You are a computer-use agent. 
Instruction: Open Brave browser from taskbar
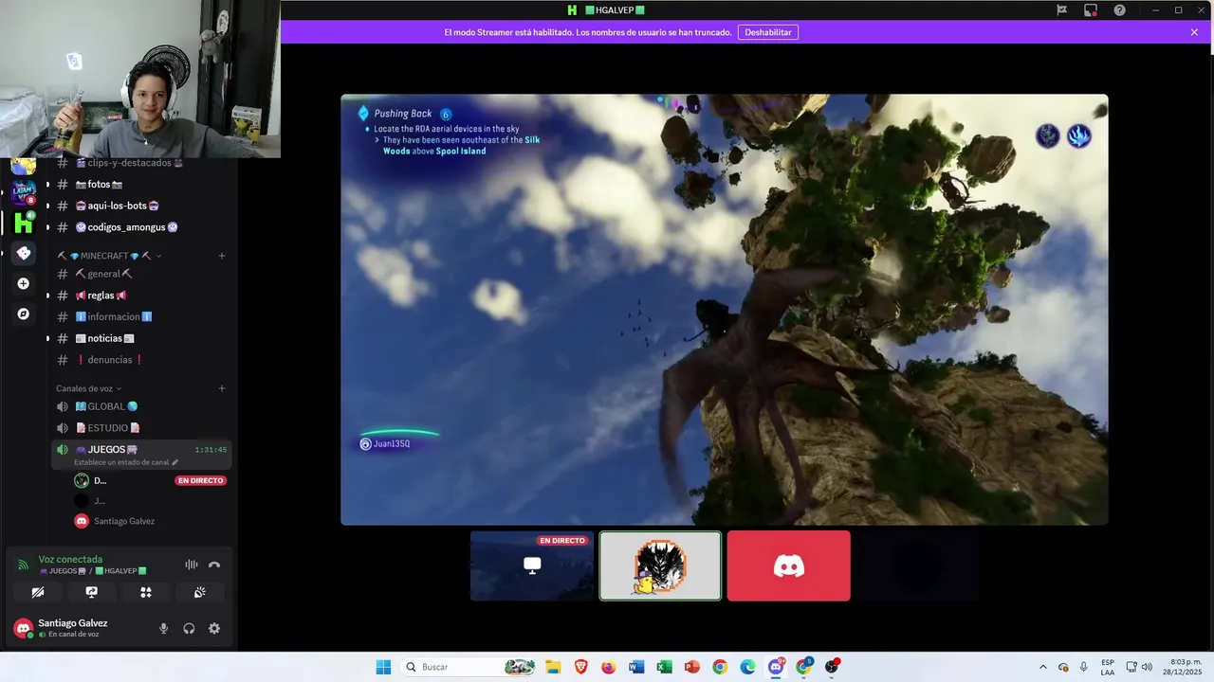click(580, 667)
